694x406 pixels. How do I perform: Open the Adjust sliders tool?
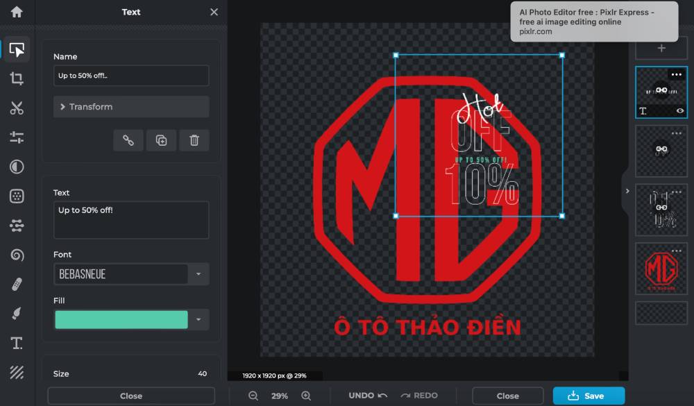[17, 137]
